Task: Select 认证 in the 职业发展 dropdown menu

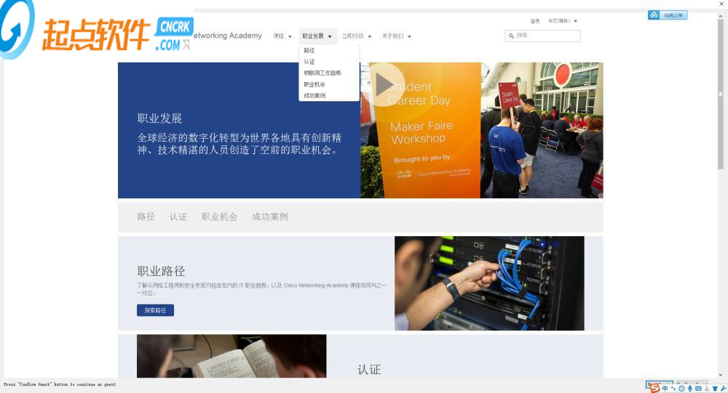Action: 309,62
